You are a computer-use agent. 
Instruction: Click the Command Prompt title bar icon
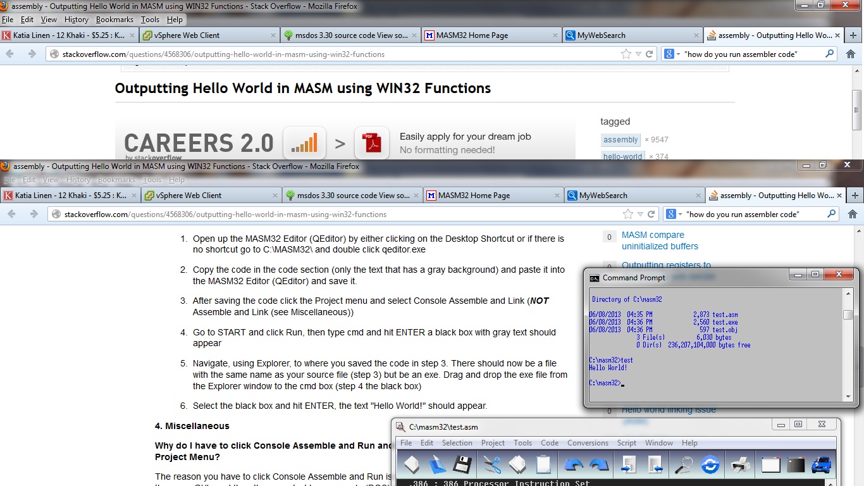click(x=595, y=278)
